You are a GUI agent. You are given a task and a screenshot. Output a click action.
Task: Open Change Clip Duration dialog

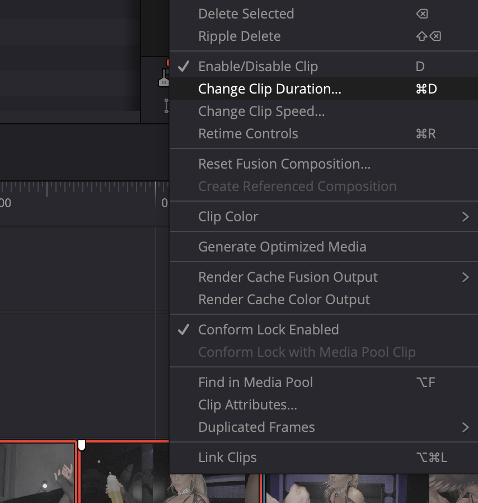(324, 89)
